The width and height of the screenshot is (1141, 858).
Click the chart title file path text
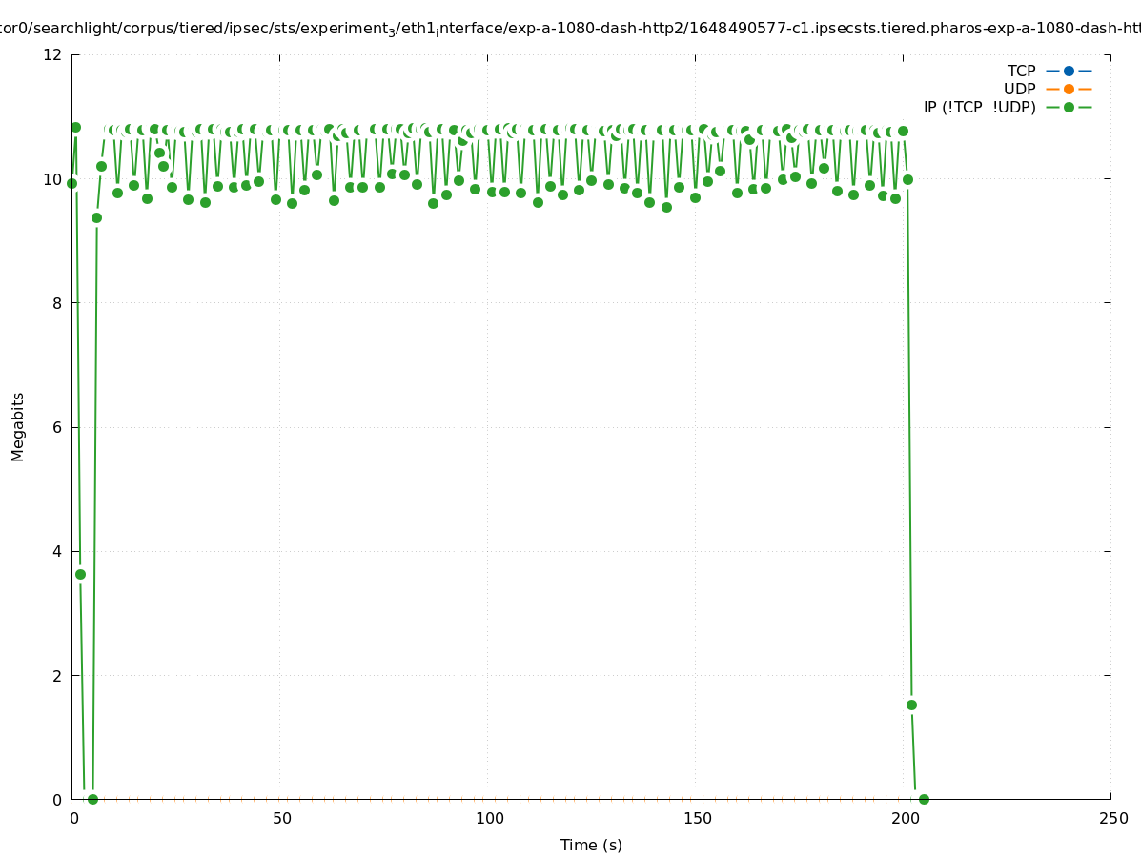(x=570, y=30)
